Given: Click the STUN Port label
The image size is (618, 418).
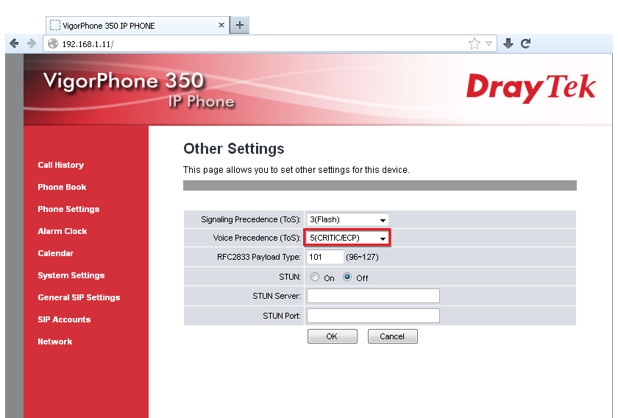Looking at the screenshot, I should click(x=281, y=316).
